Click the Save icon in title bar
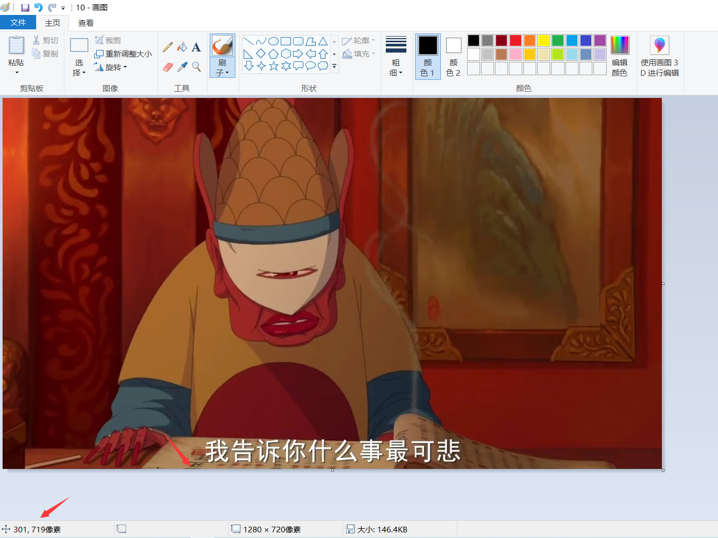The image size is (718, 538). (25, 8)
